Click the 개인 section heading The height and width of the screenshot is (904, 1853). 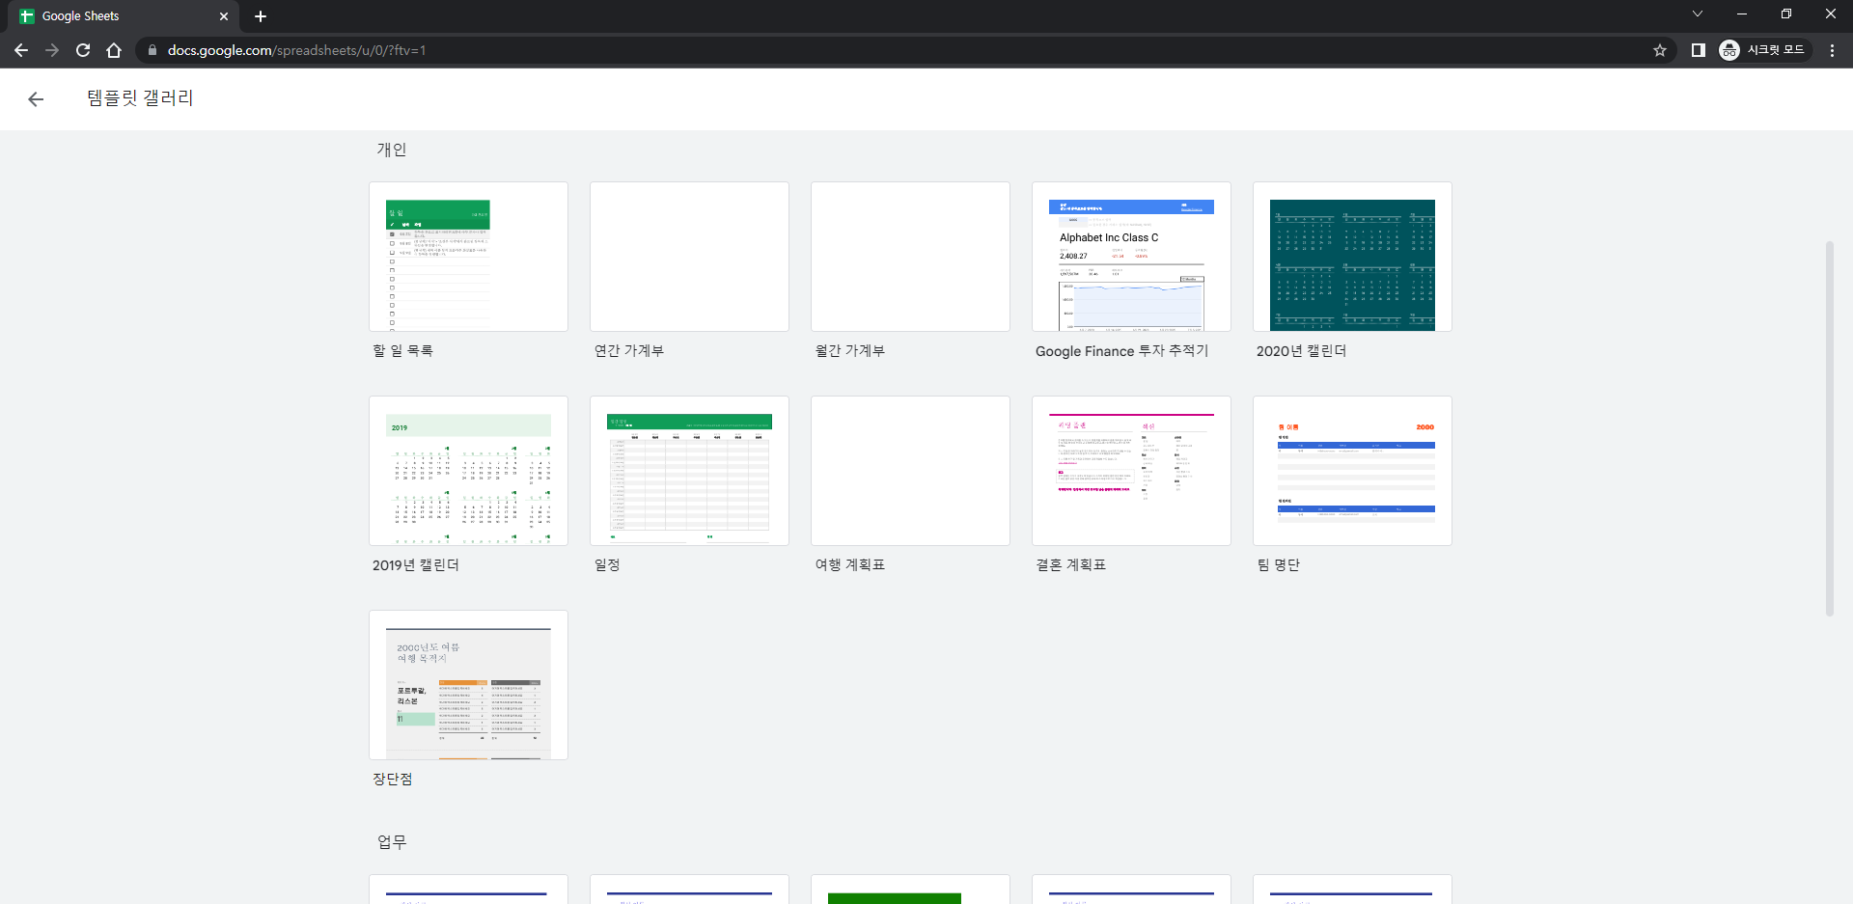click(392, 150)
